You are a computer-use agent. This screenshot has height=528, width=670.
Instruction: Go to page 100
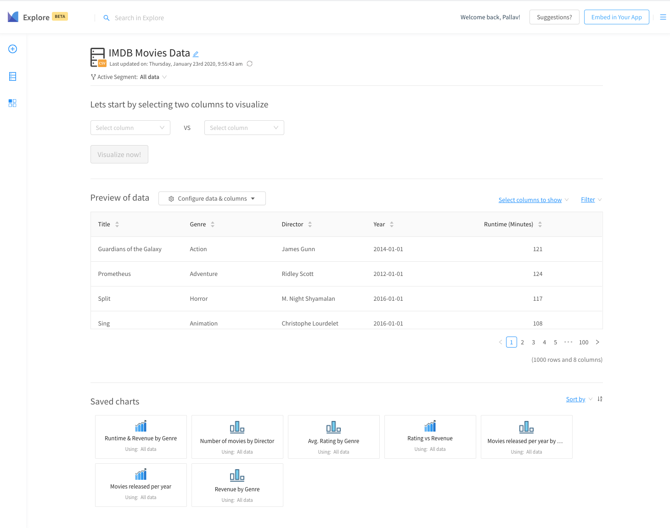click(x=584, y=342)
